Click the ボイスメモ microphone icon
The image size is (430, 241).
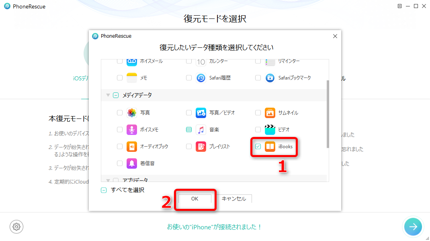[x=132, y=130]
